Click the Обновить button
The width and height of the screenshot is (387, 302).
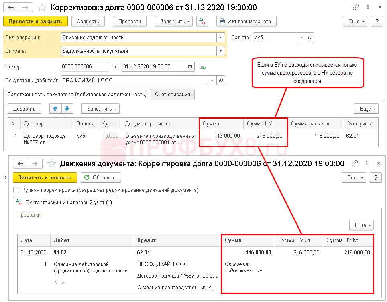coord(101,177)
